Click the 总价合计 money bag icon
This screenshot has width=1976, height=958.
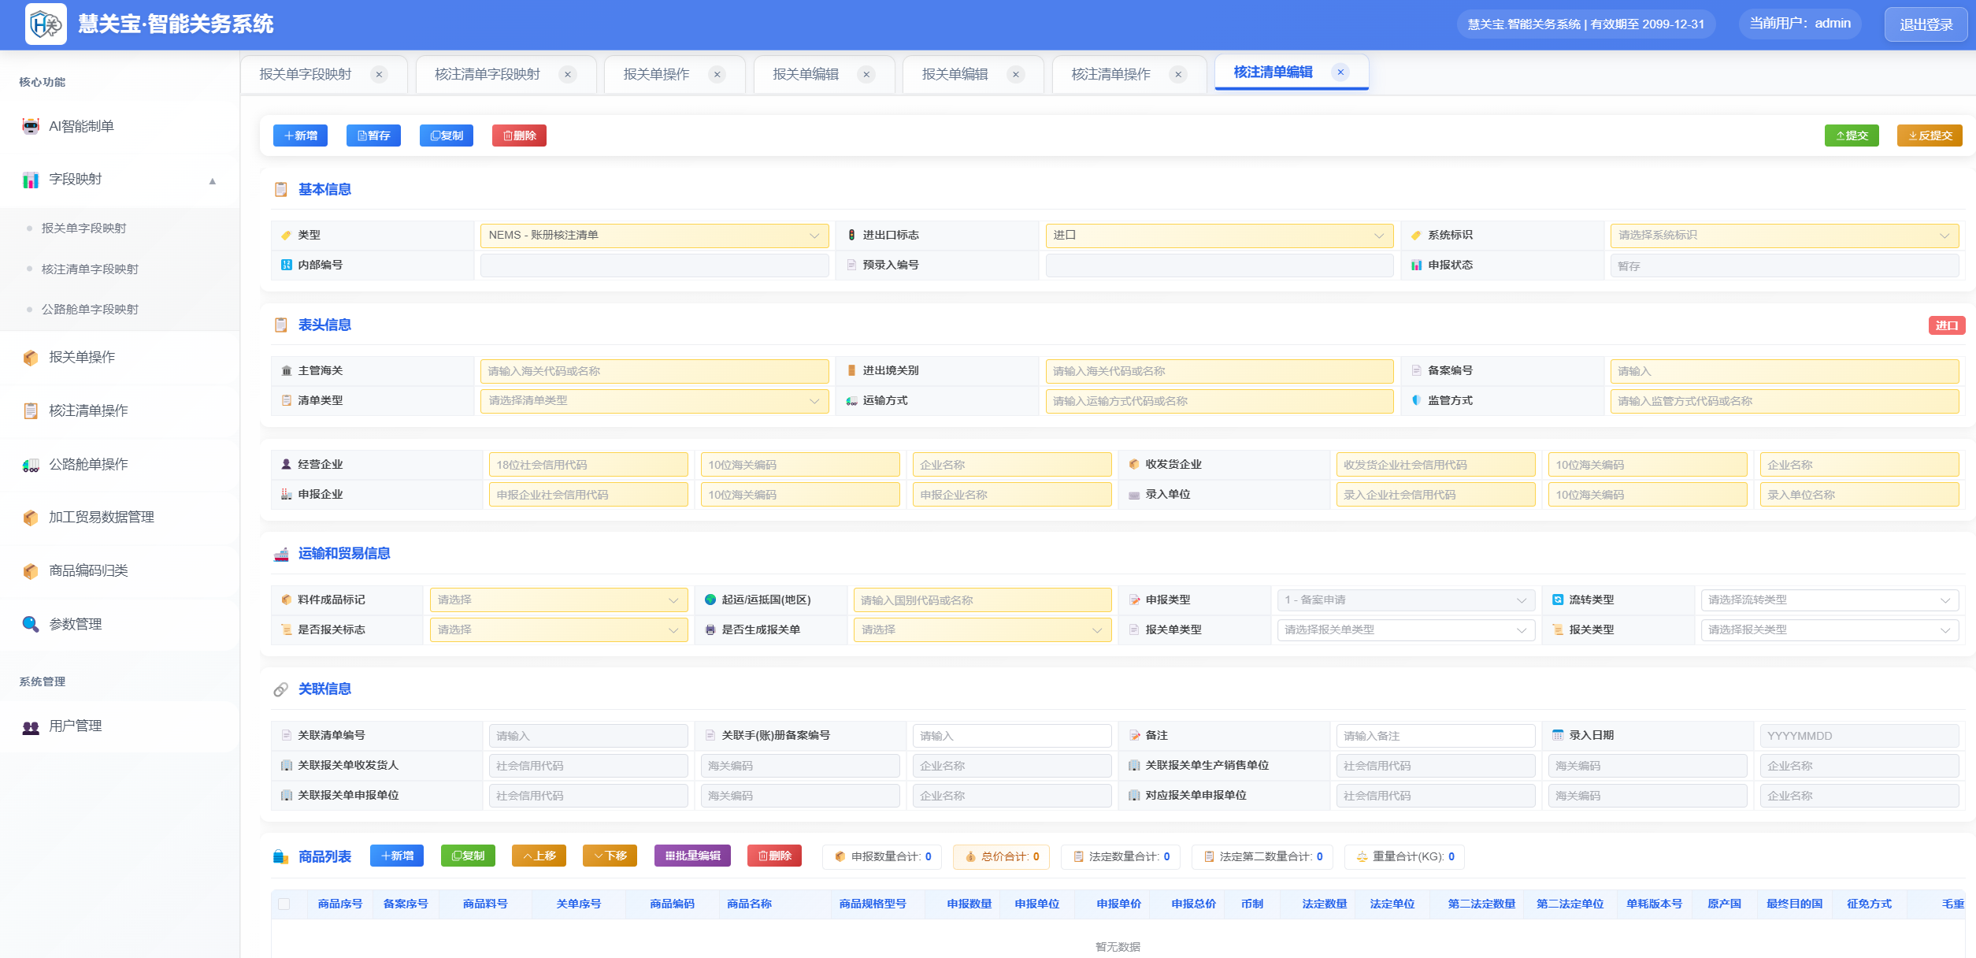click(x=971, y=856)
